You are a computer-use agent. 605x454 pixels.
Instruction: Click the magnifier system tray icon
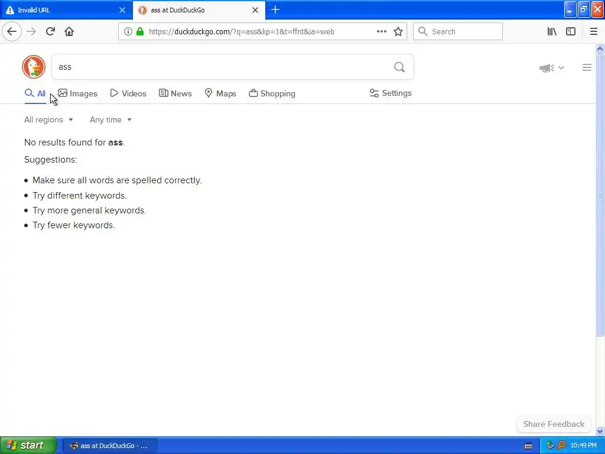(561, 446)
